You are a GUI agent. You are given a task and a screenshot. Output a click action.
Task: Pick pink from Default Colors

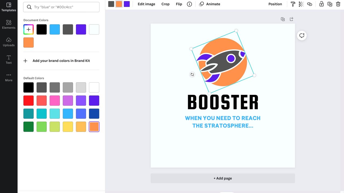point(55,101)
